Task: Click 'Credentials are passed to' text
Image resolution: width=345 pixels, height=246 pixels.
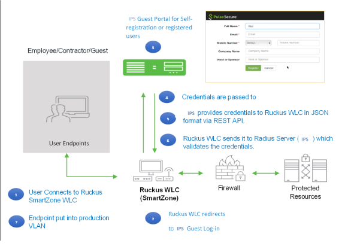Action: (219, 97)
